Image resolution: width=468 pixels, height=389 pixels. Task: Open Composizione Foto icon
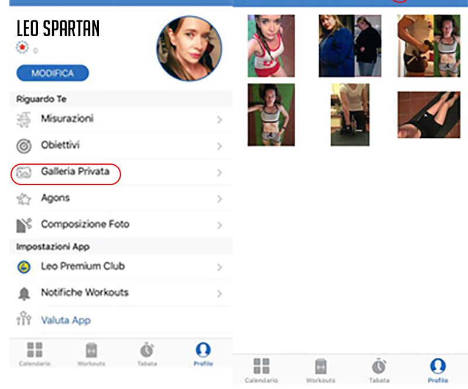(24, 225)
